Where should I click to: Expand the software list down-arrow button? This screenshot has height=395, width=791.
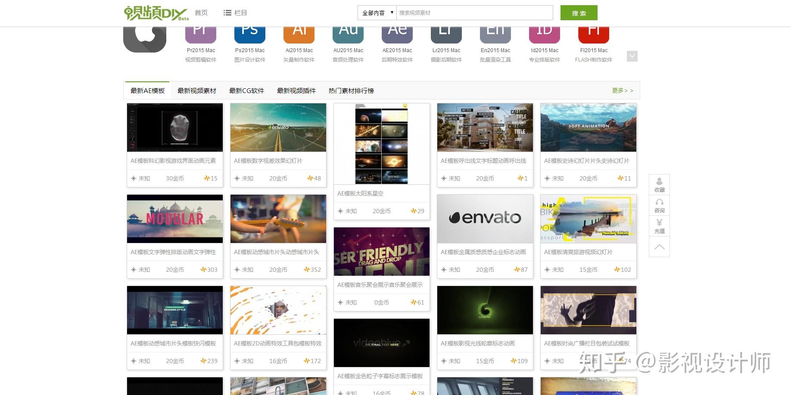[x=632, y=56]
